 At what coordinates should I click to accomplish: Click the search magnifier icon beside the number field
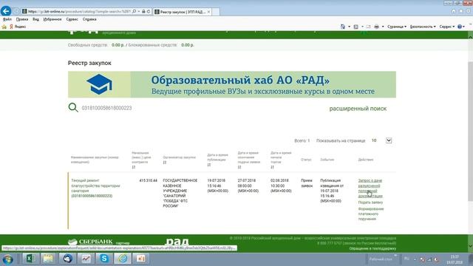(x=73, y=108)
